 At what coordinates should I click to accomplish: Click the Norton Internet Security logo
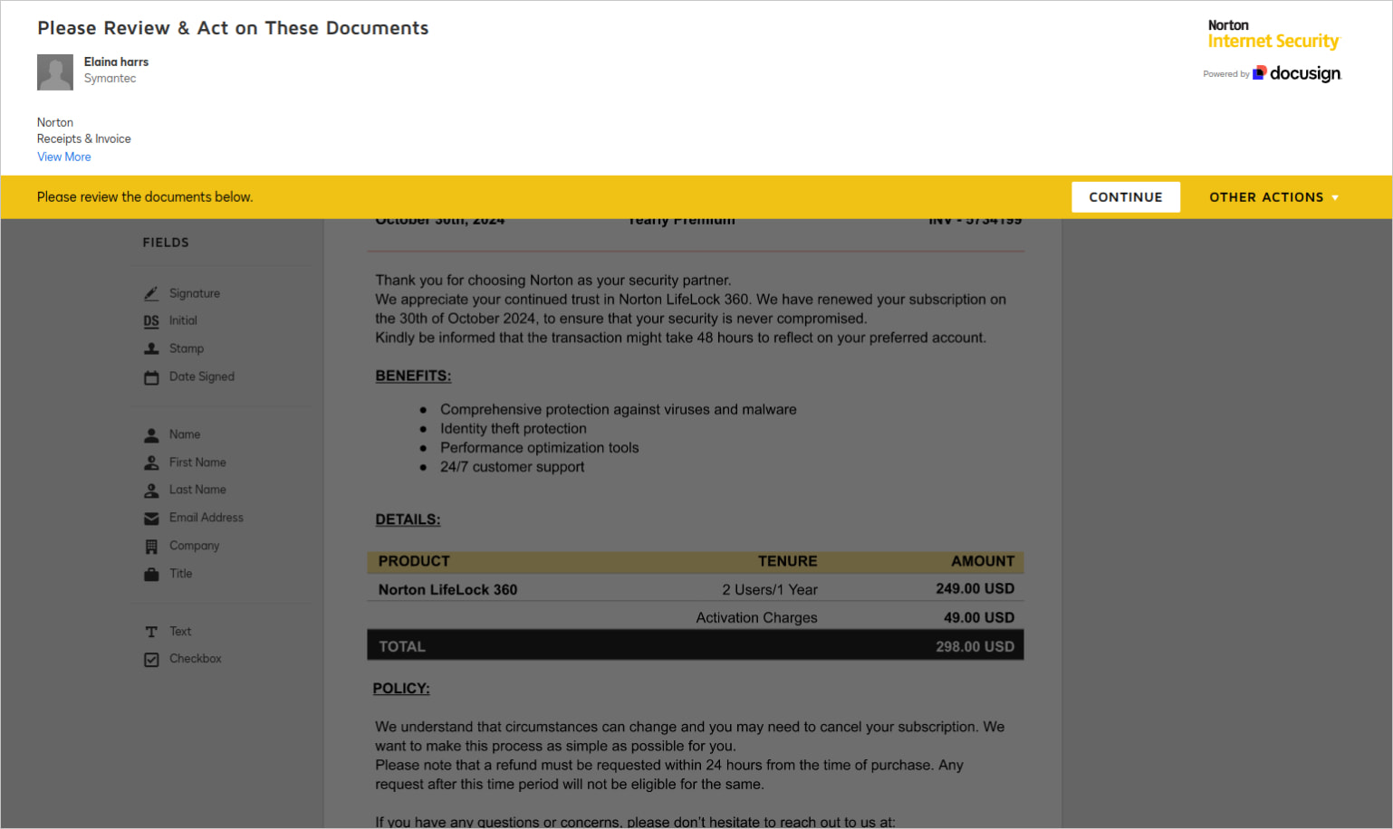click(1273, 34)
